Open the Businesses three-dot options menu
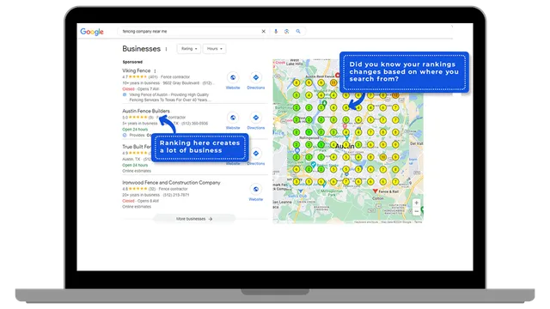Viewport: 550px width, 309px height. click(166, 49)
